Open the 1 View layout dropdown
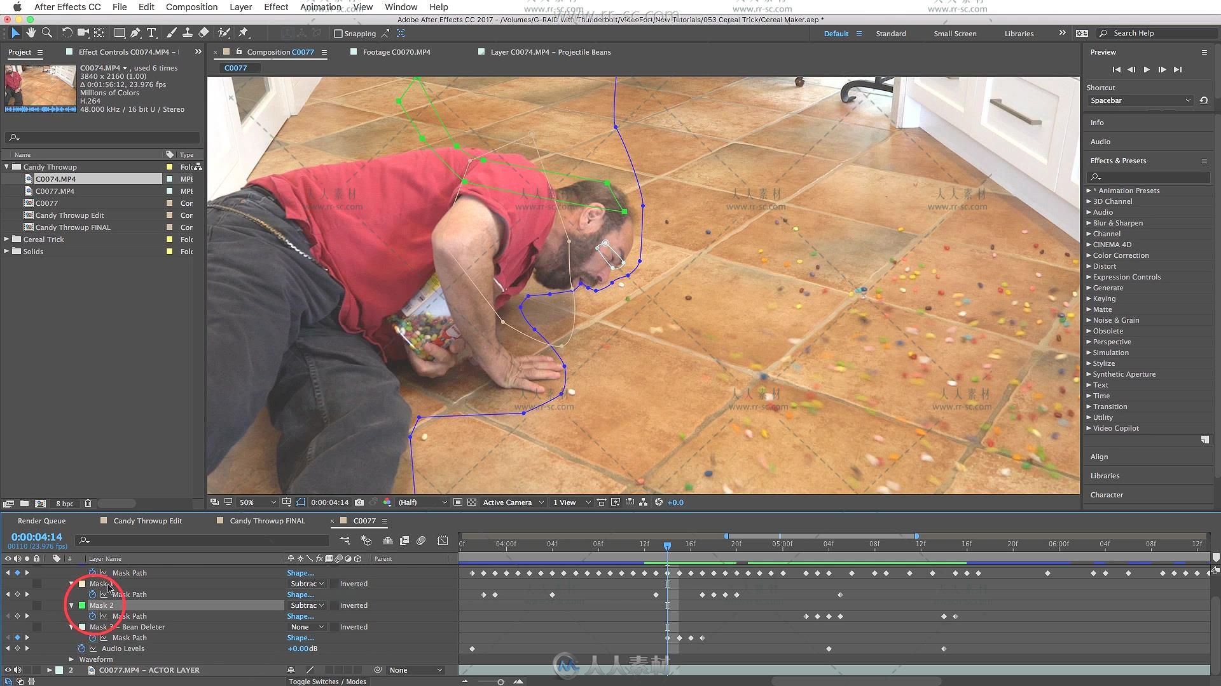This screenshot has height=686, width=1221. point(571,502)
